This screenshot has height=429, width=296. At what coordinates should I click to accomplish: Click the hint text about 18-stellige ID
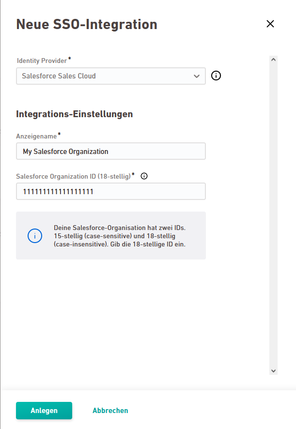pos(120,236)
